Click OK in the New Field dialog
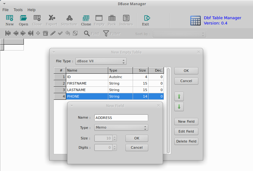This screenshot has width=253, height=171. (137, 138)
